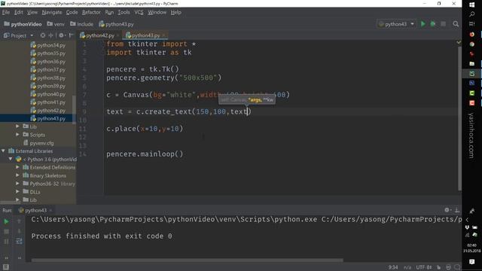This screenshot has width=482, height=271.
Task: Expand the Python36-32 library node
Action: (17, 184)
